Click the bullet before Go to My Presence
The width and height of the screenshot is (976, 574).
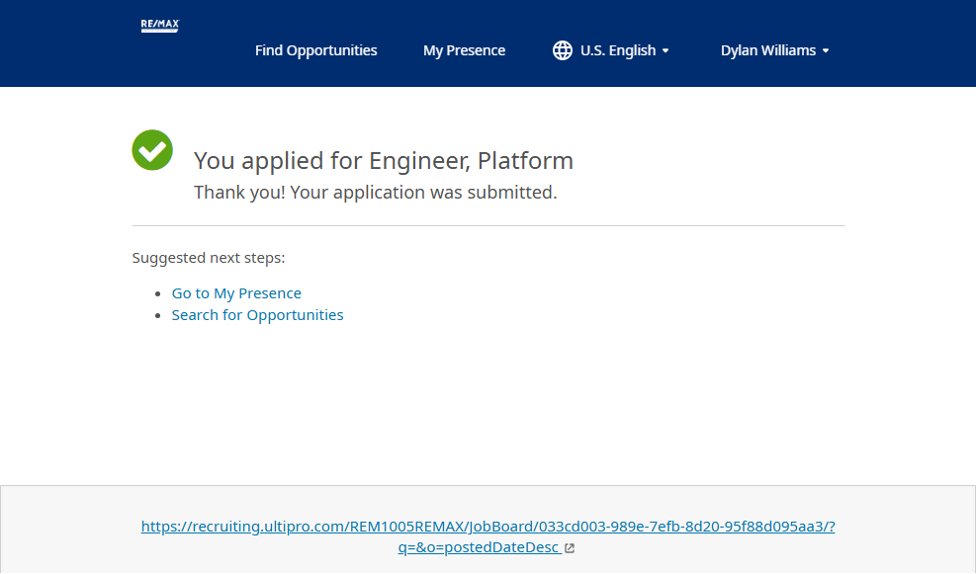point(160,294)
